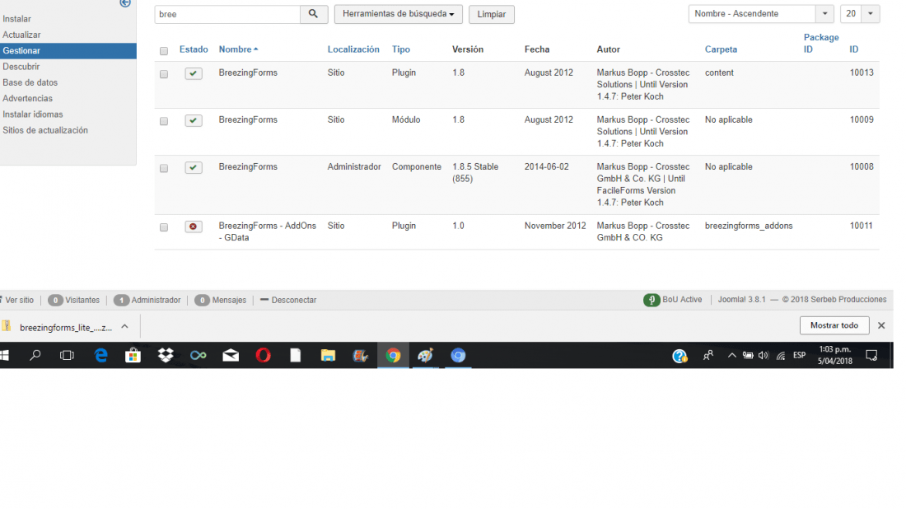The width and height of the screenshot is (906, 509).
Task: Open the blue Chromium icon on taskbar
Action: (458, 355)
